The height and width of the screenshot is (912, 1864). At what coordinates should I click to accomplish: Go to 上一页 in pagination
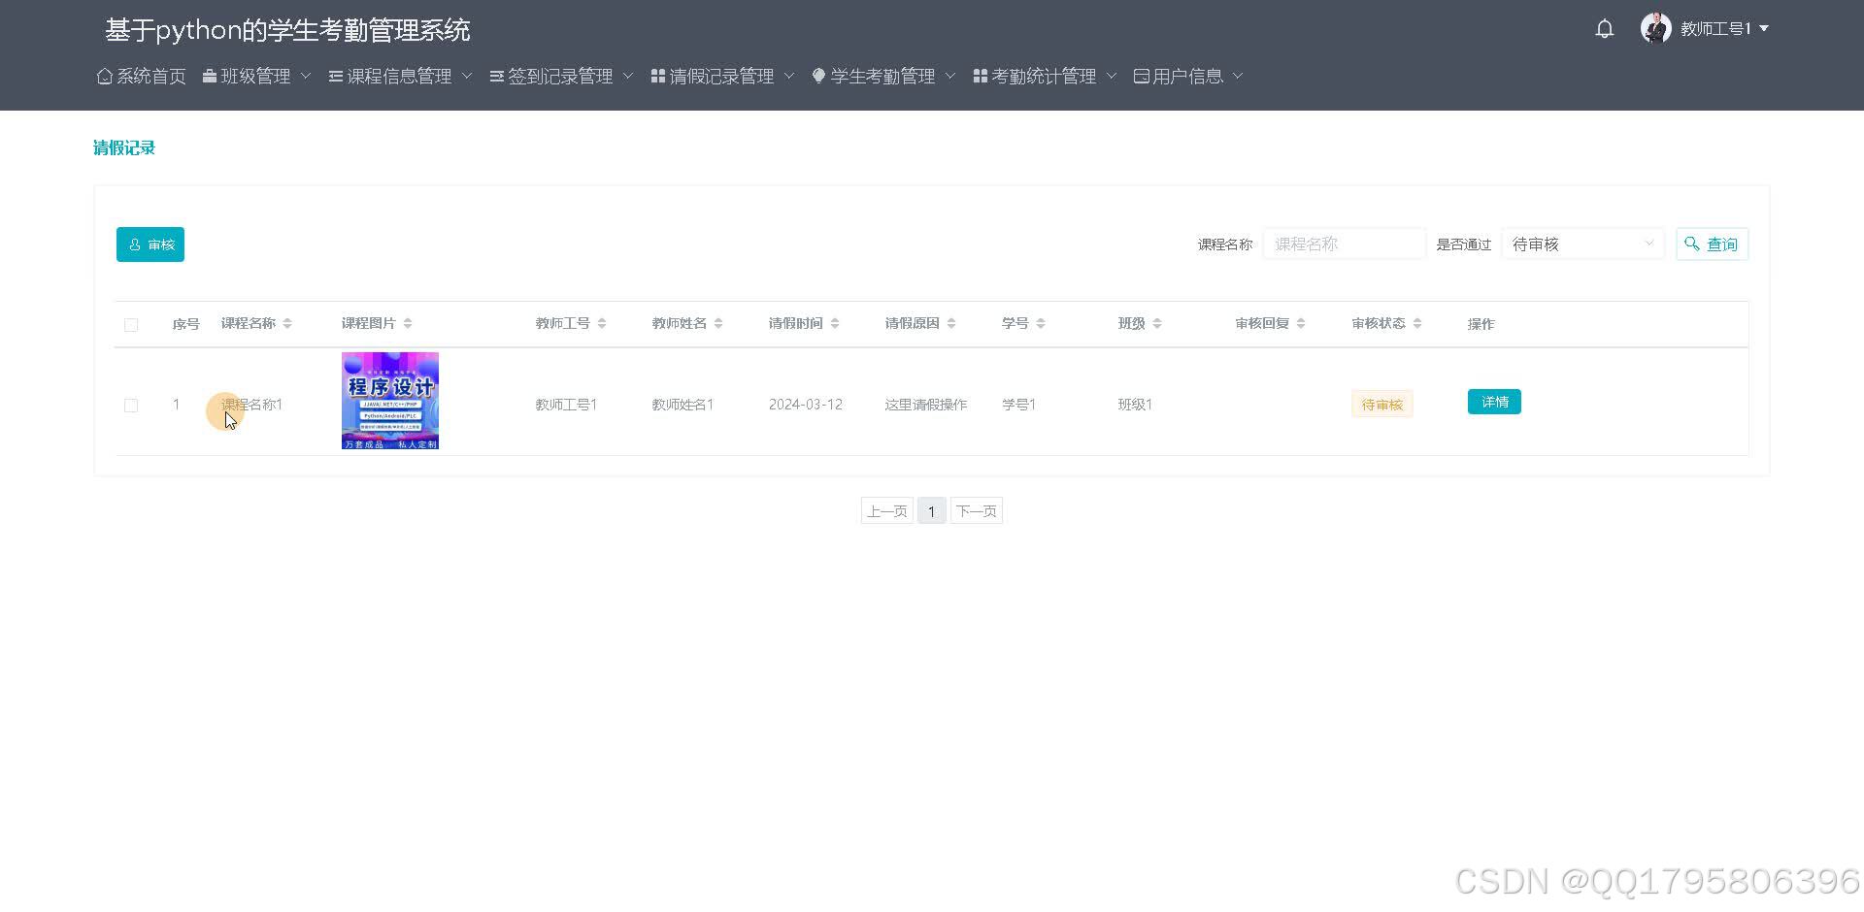click(887, 511)
